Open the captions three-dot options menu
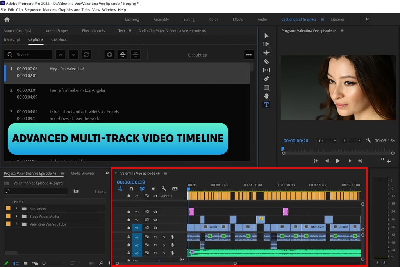400x267 pixels. (249, 55)
